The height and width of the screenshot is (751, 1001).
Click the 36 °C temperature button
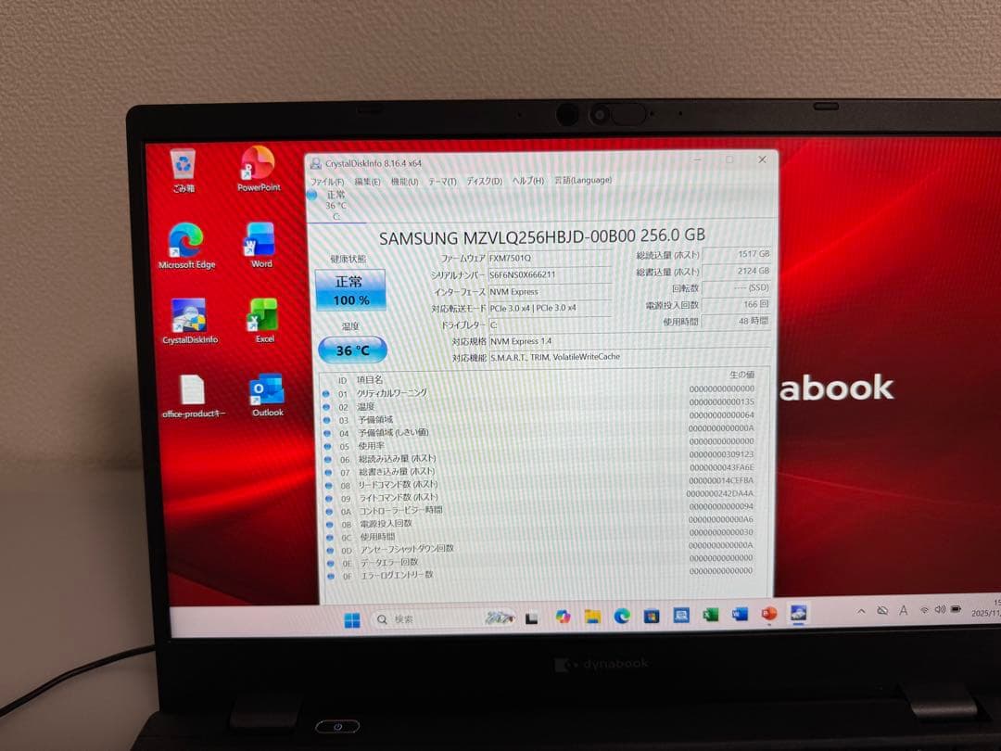(352, 350)
